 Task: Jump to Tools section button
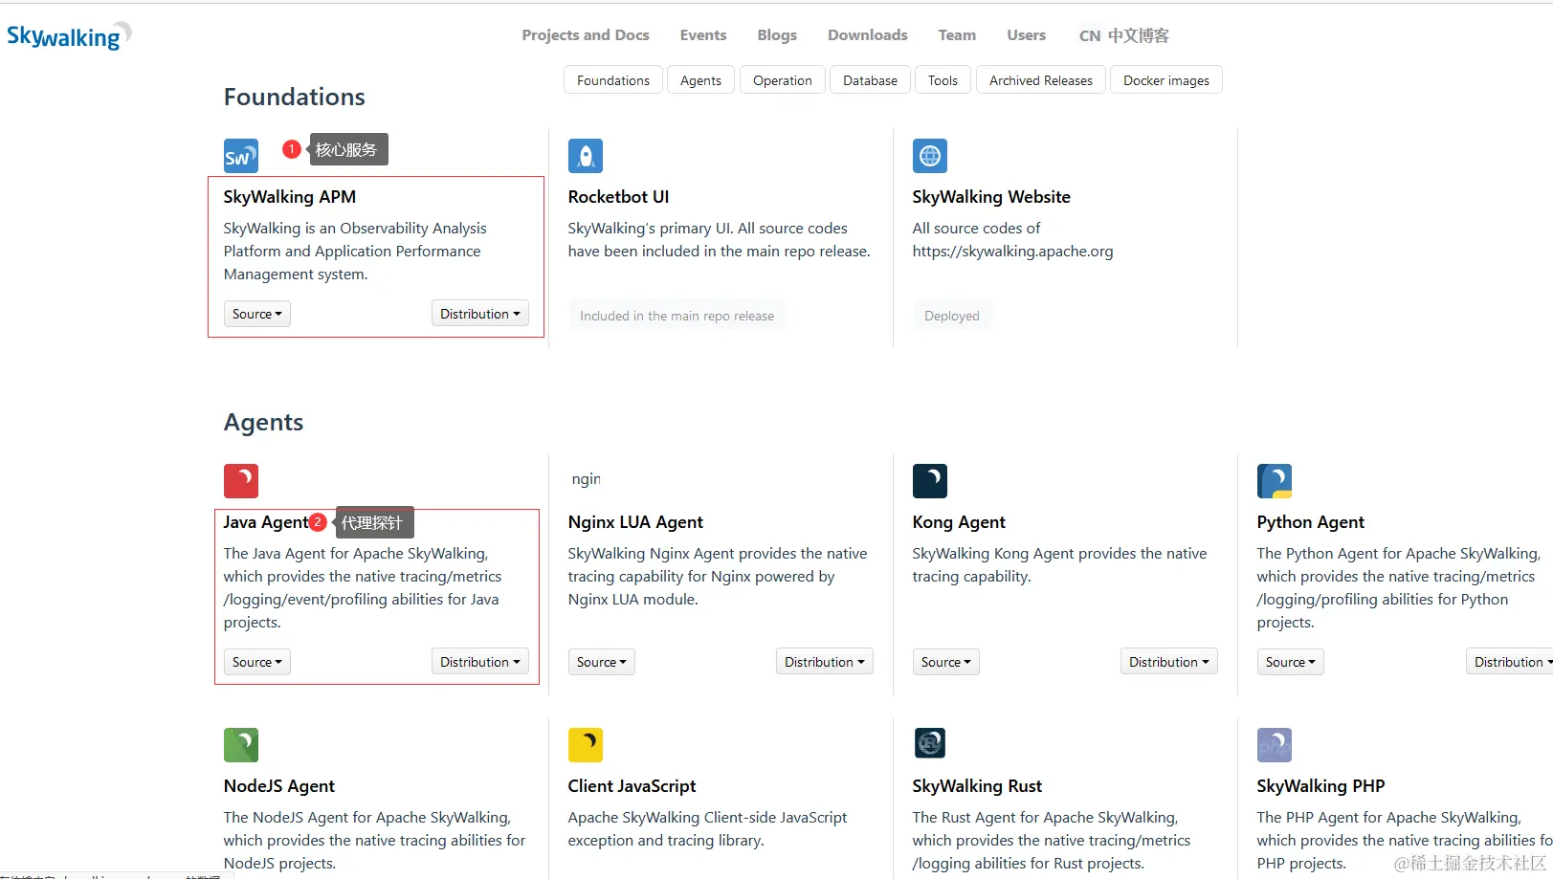point(943,80)
